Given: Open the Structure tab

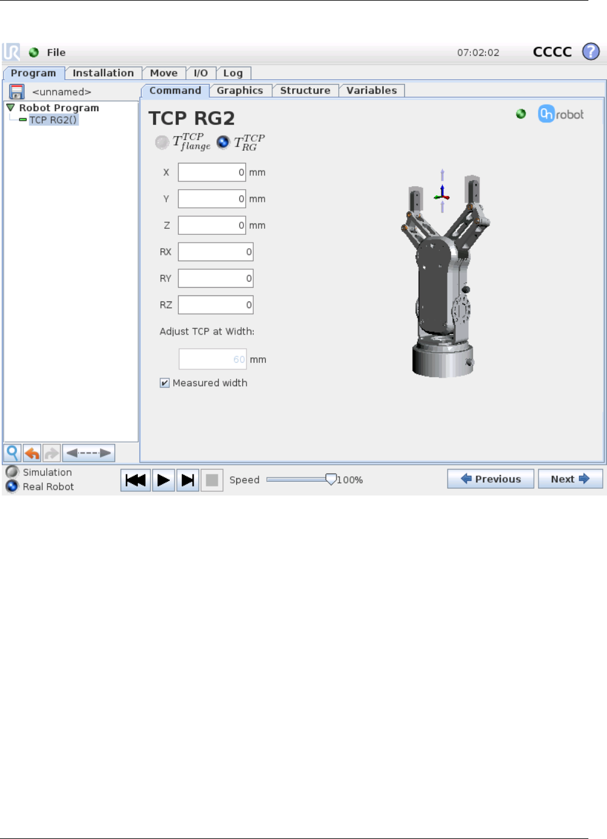Looking at the screenshot, I should point(305,91).
